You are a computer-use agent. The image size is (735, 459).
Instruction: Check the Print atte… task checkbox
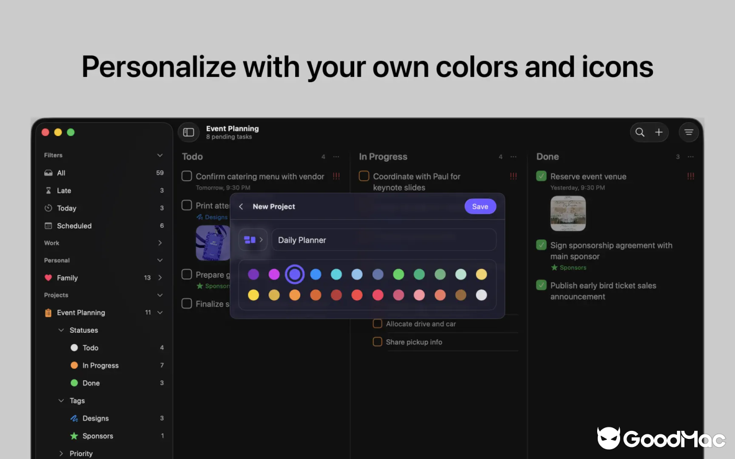[x=187, y=205]
